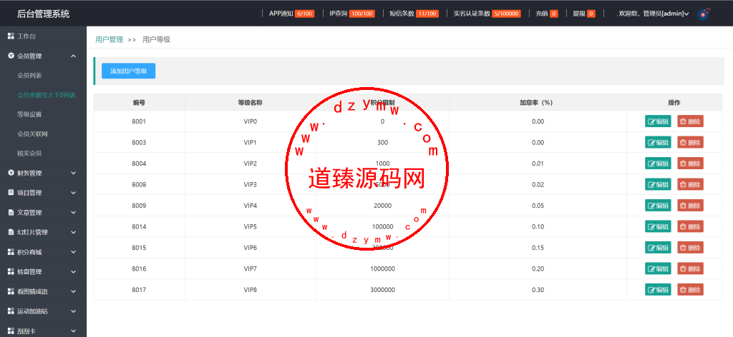Expand the 转盘管理 menu chevron

pyautogui.click(x=74, y=272)
